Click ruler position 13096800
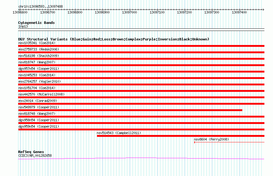273x176 pixels. click(x=75, y=12)
